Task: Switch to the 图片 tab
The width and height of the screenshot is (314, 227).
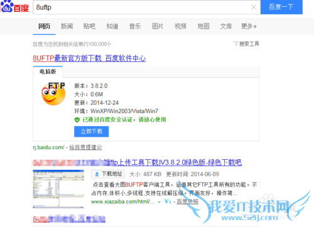Action: click(x=158, y=26)
